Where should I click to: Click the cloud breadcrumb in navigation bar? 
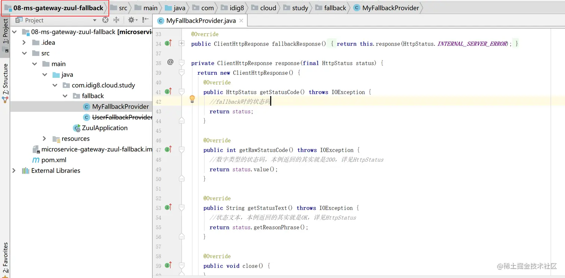tap(264, 8)
